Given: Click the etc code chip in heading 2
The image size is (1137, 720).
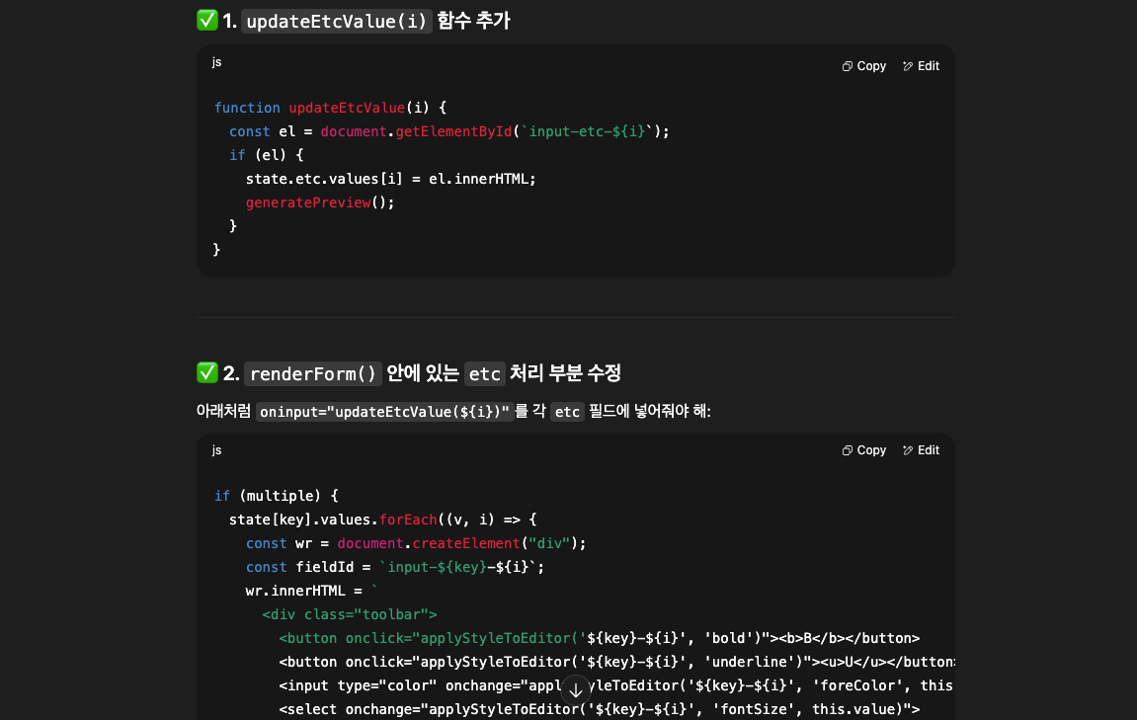Looking at the screenshot, I should pos(485,373).
